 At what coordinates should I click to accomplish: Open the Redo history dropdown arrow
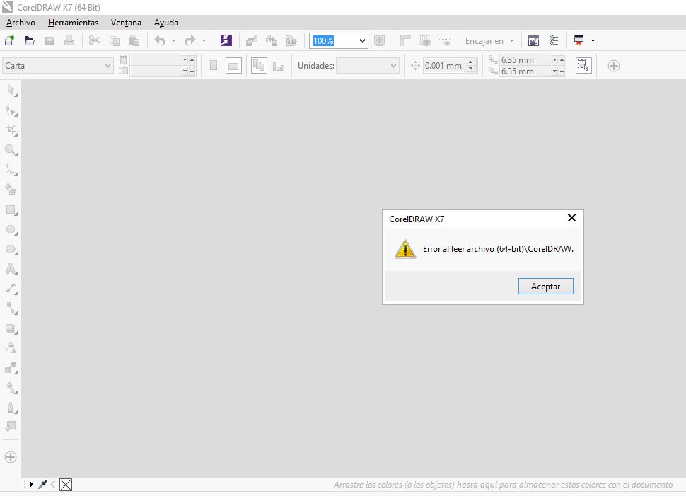pos(204,41)
